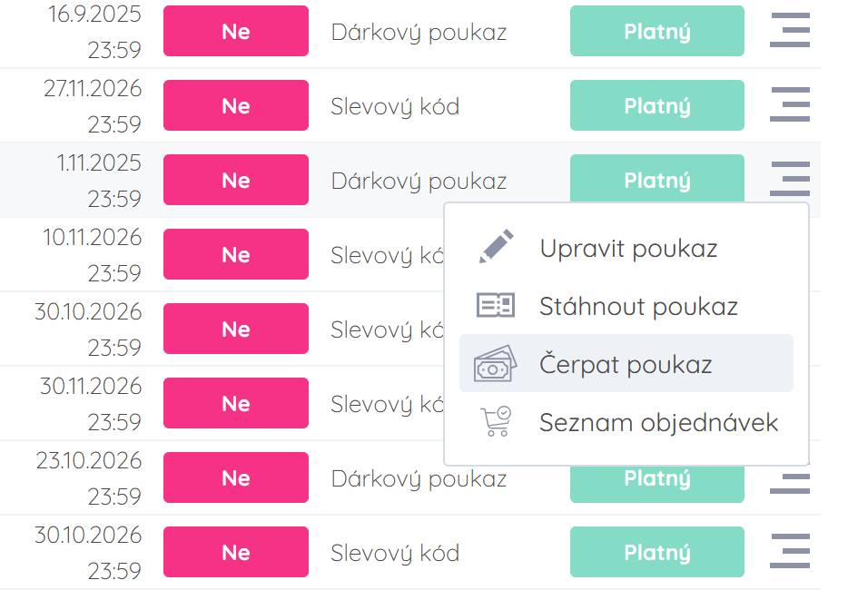Click the Platný badge on the bottom 30.10.2026 row

coord(656,551)
